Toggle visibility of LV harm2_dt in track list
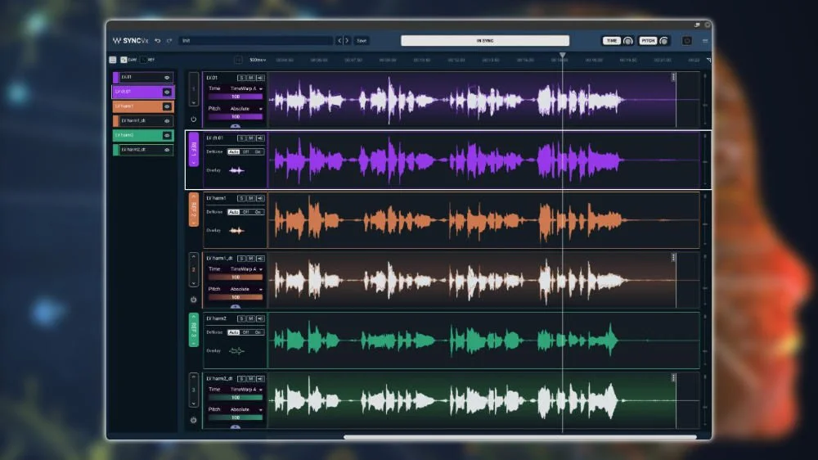Image resolution: width=818 pixels, height=460 pixels. coord(167,150)
